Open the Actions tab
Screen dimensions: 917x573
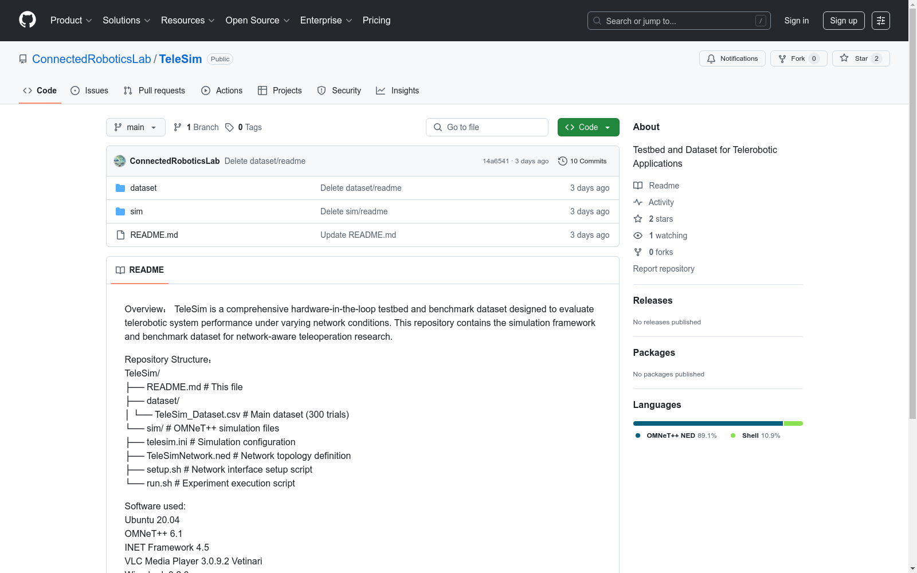coord(222,91)
